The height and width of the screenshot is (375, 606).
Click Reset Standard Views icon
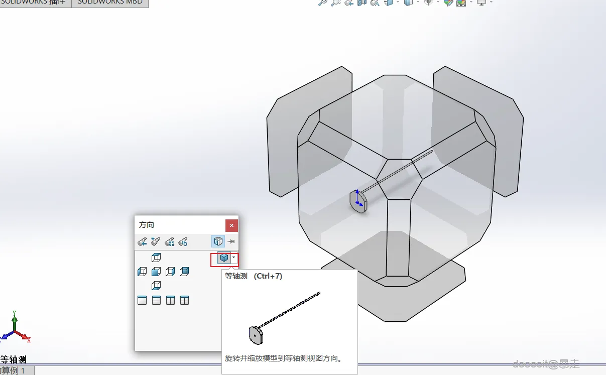coord(183,241)
